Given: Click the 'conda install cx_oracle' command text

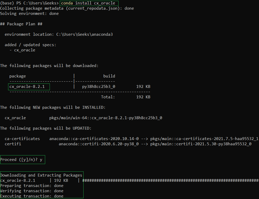Looking at the screenshot, I should (x=88, y=3).
